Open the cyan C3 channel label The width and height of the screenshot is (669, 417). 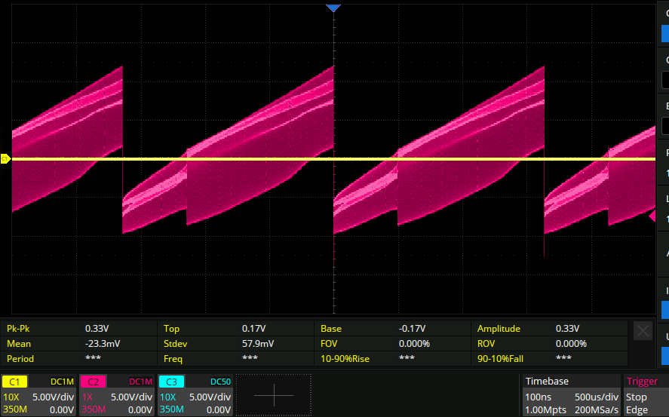[172, 382]
